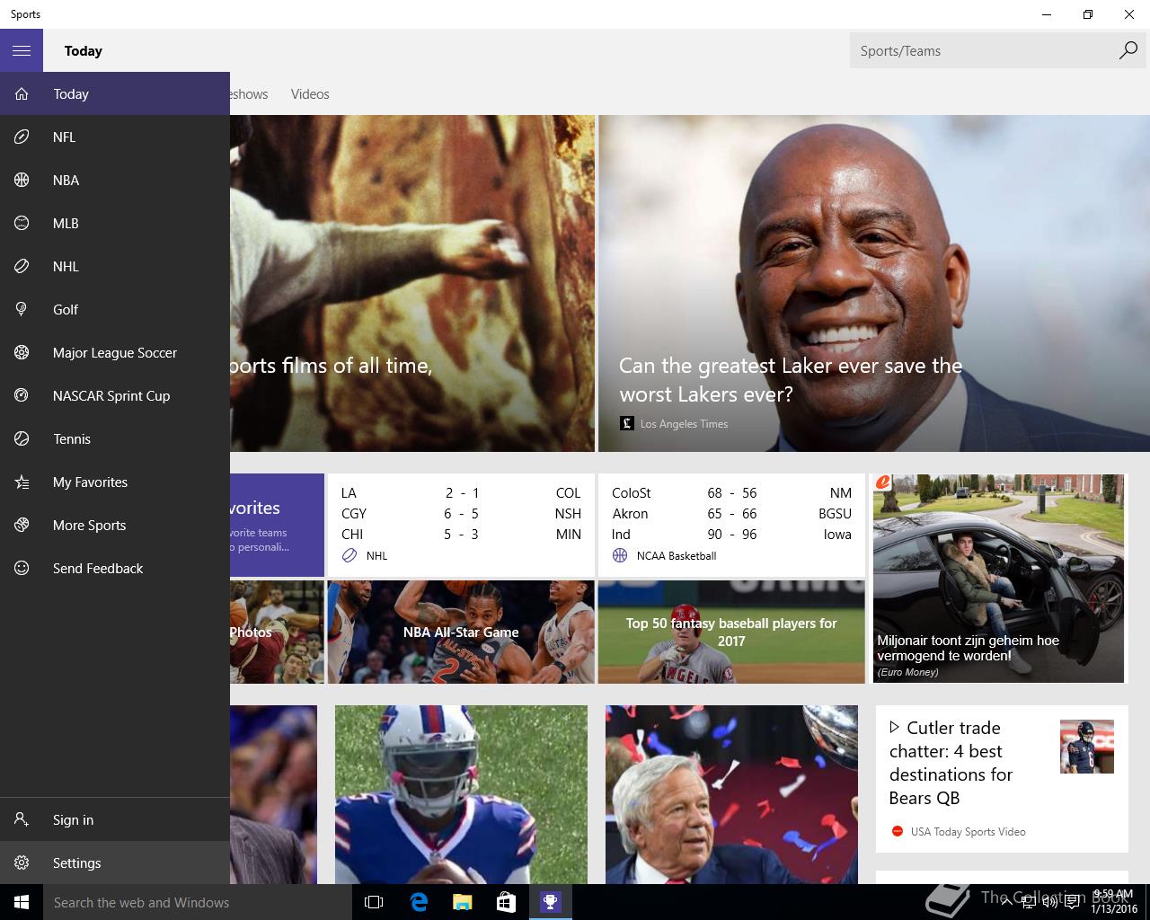The width and height of the screenshot is (1150, 920).
Task: Select the Today item in sidebar
Action: coord(115,93)
